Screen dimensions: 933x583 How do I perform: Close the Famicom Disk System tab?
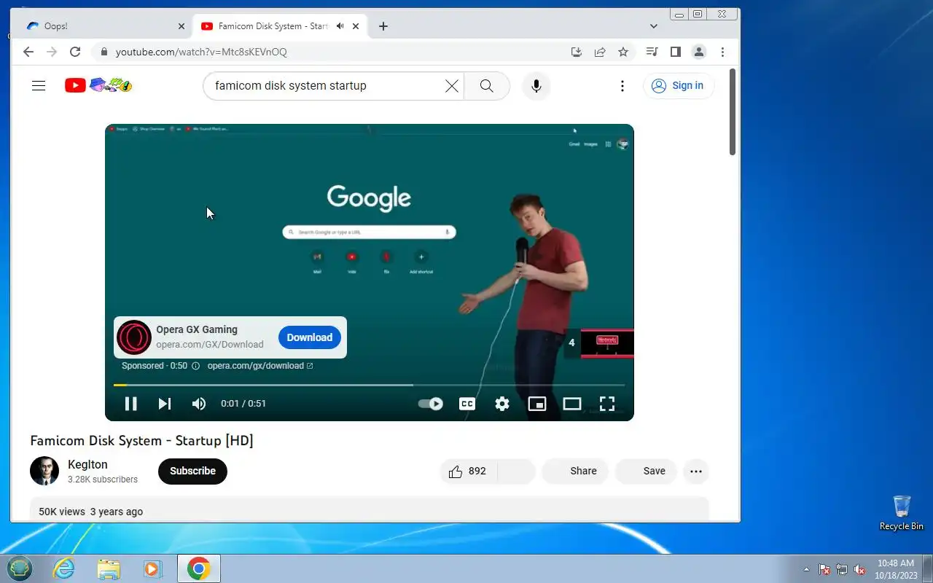click(x=356, y=26)
